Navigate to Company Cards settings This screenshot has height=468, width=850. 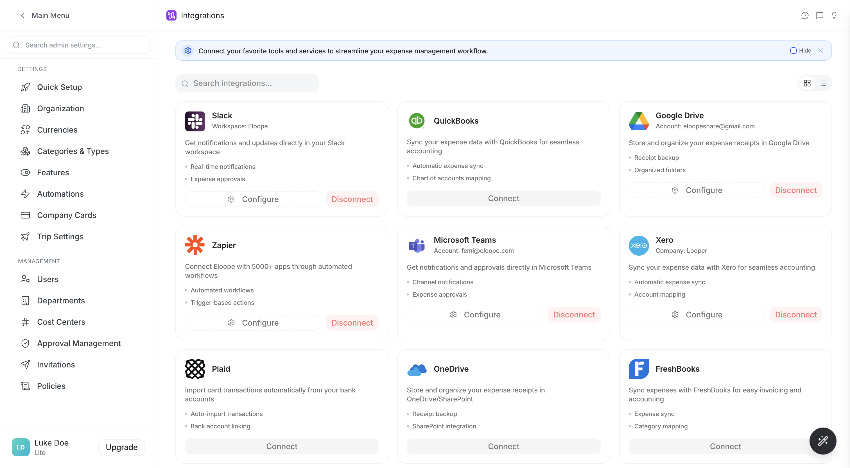point(66,215)
